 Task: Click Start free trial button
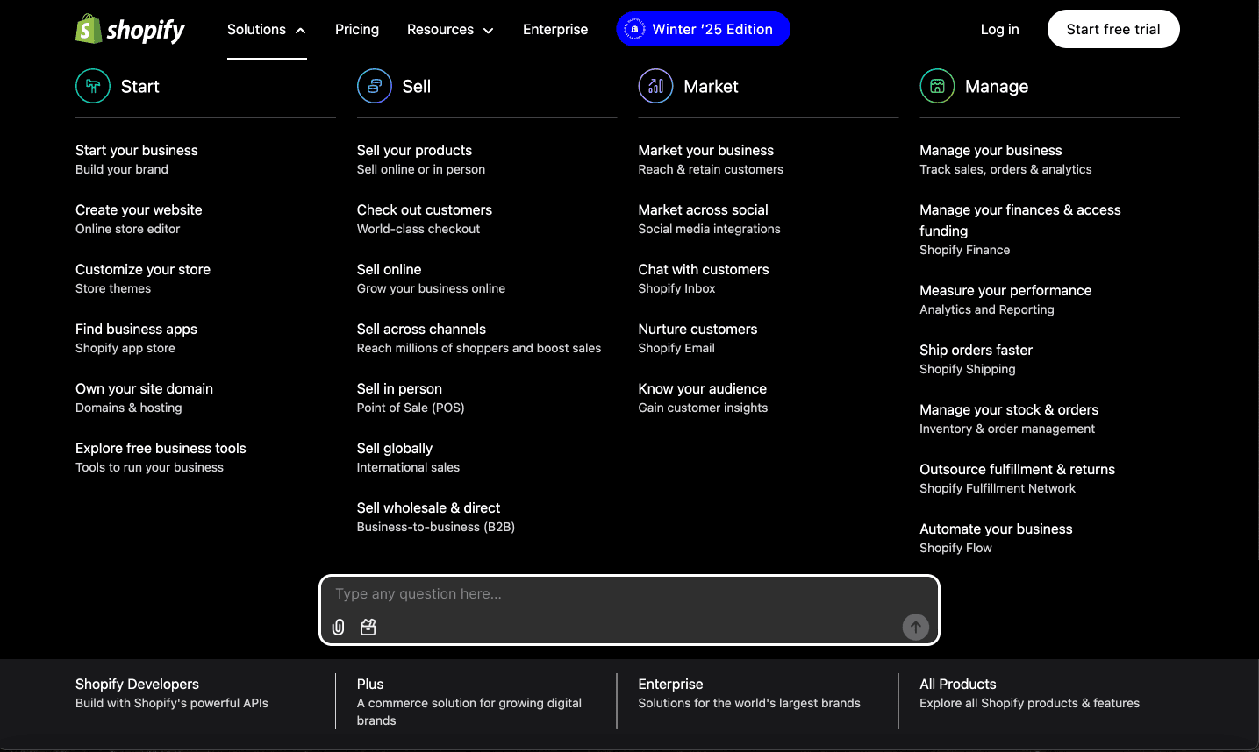tap(1112, 30)
